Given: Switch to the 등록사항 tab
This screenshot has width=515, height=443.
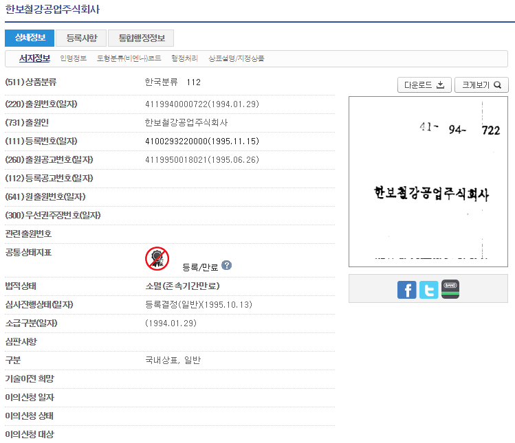Looking at the screenshot, I should (81, 38).
